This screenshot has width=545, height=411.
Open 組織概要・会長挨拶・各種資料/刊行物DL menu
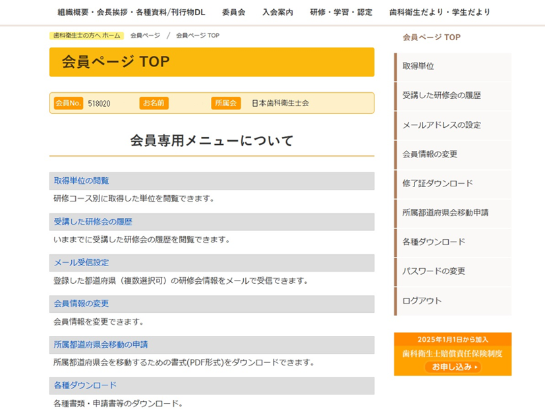131,12
